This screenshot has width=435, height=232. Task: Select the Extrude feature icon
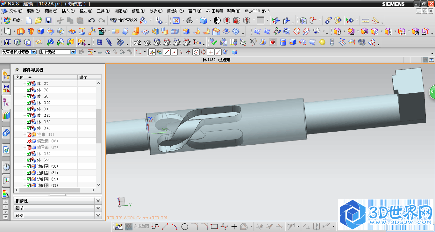click(21, 32)
